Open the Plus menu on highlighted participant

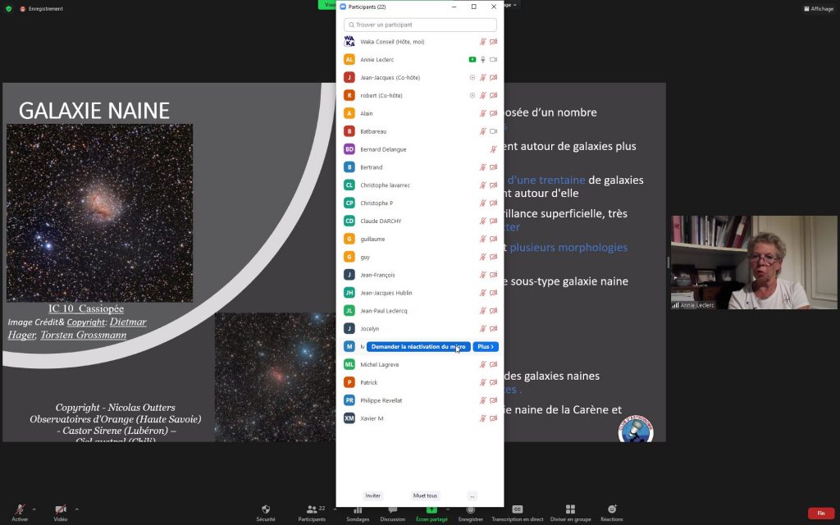(x=486, y=347)
